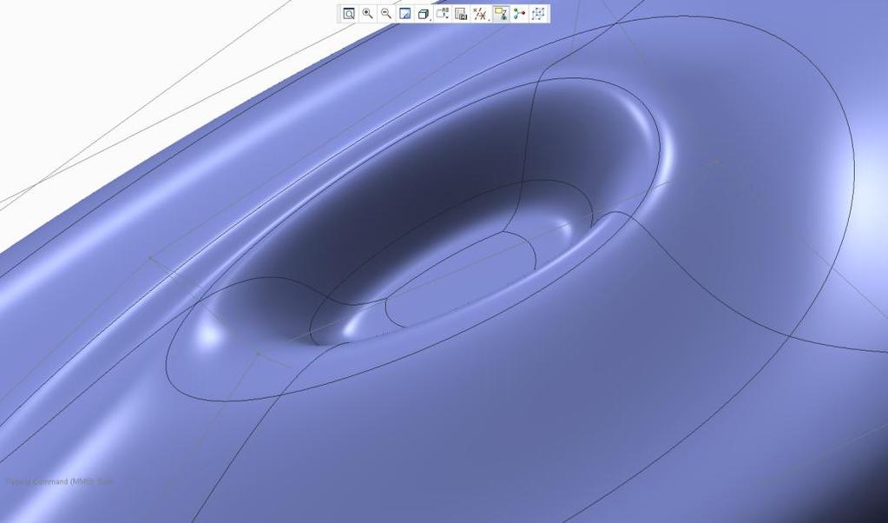The image size is (888, 523).
Task: Open the View Manager icon
Action: 461,14
